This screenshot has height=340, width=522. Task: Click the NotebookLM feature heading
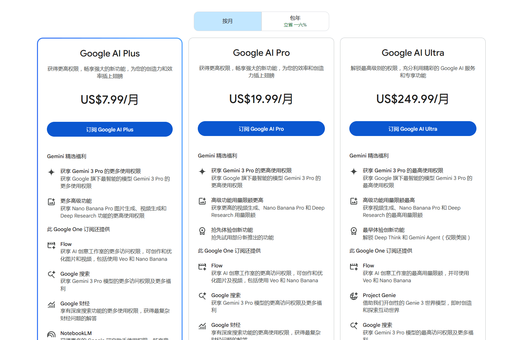[76, 333]
